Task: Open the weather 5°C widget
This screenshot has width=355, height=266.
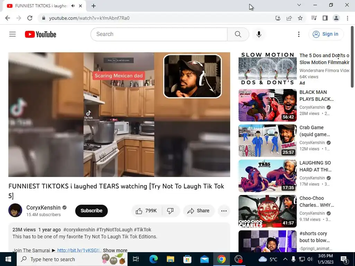Action: tap(268, 259)
